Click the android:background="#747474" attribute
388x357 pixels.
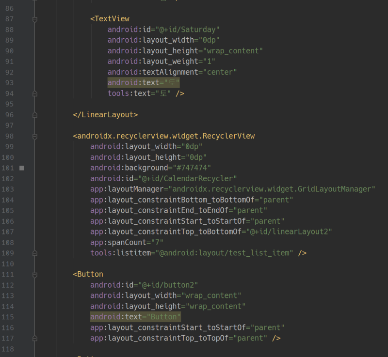point(150,168)
